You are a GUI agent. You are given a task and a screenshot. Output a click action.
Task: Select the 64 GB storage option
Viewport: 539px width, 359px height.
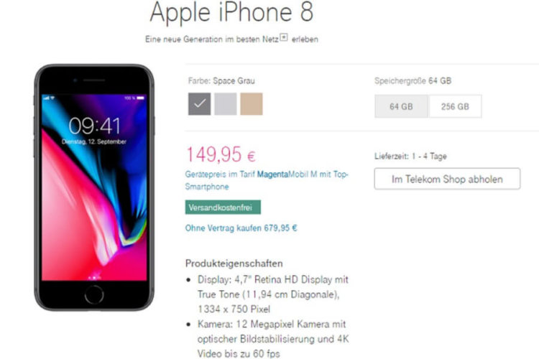click(x=401, y=106)
